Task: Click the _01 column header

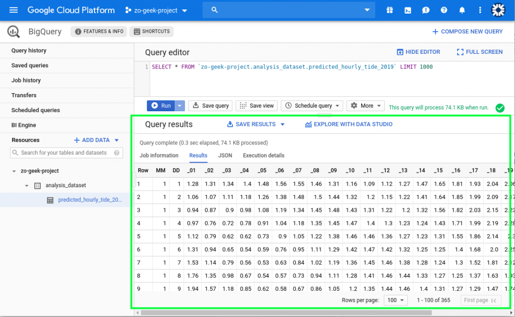Action: pos(192,171)
